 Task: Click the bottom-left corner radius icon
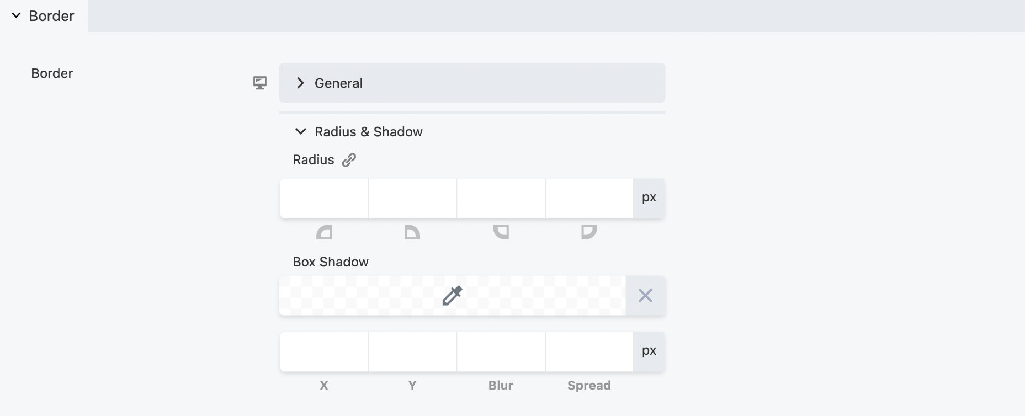[589, 232]
